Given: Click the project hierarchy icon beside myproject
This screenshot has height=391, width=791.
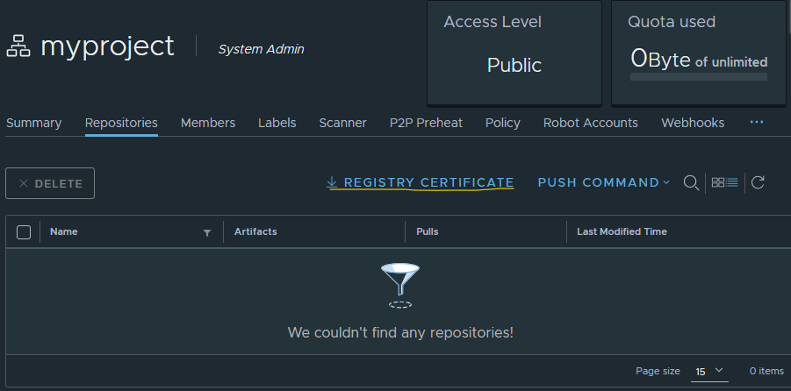Looking at the screenshot, I should click(x=18, y=47).
